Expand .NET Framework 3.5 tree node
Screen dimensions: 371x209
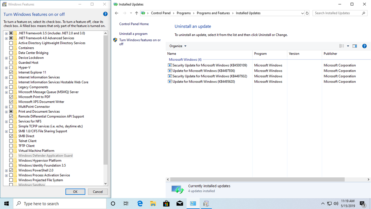tap(6, 33)
